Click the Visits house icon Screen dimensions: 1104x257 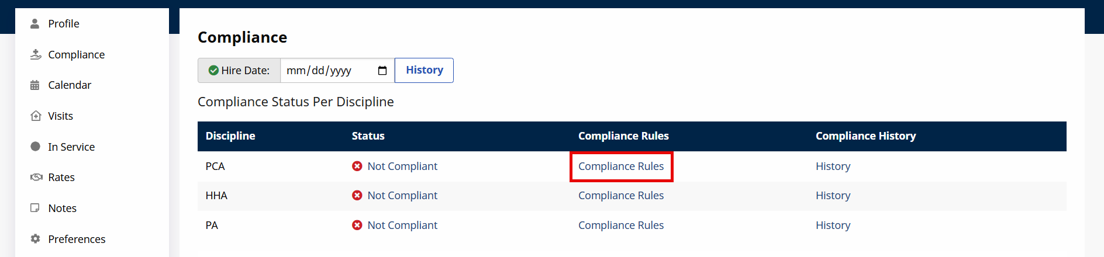(x=36, y=116)
